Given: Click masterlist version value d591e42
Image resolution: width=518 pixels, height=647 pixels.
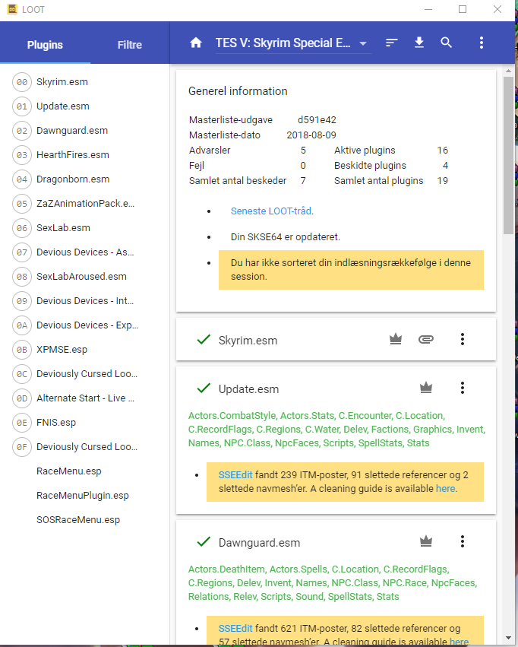Looking at the screenshot, I should coord(317,120).
